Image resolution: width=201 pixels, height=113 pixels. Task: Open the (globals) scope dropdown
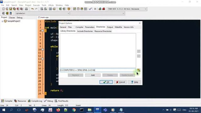(x=68, y=13)
